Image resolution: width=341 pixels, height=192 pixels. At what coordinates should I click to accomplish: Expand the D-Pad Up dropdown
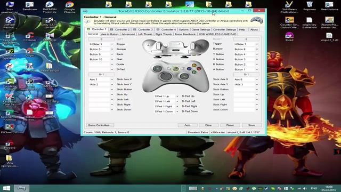[177, 96]
